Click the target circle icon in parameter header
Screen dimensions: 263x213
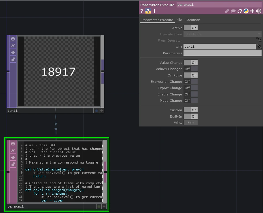coord(259,11)
